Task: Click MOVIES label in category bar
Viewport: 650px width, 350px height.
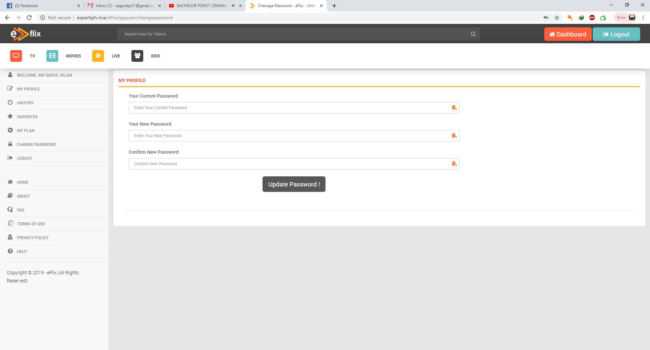Action: tap(74, 56)
